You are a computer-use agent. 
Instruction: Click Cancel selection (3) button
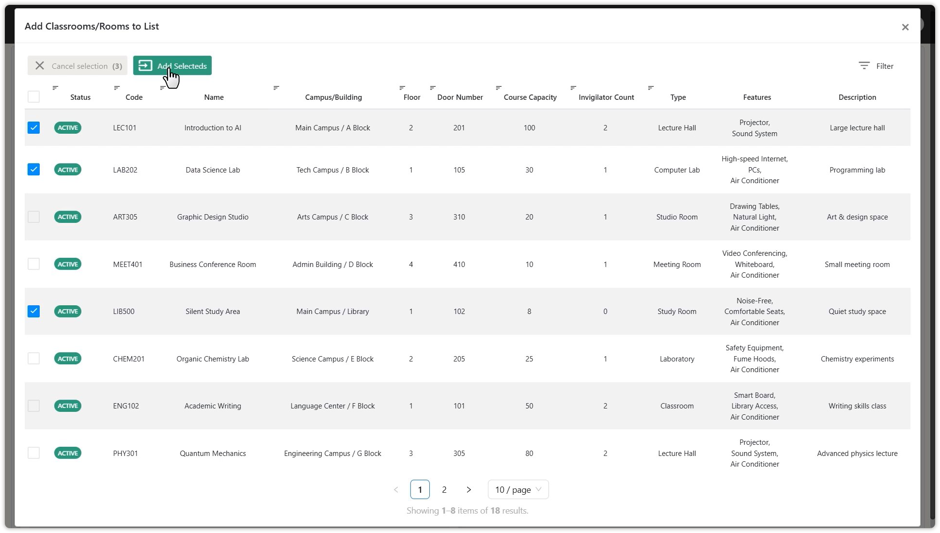point(78,65)
